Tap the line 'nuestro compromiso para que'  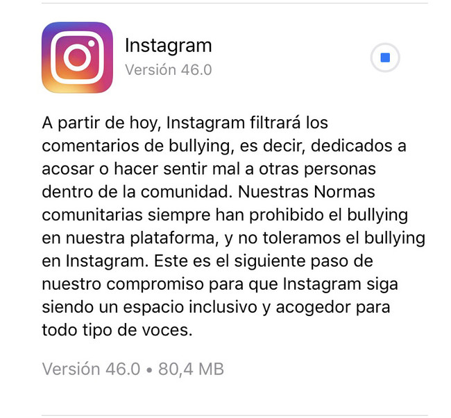click(160, 284)
